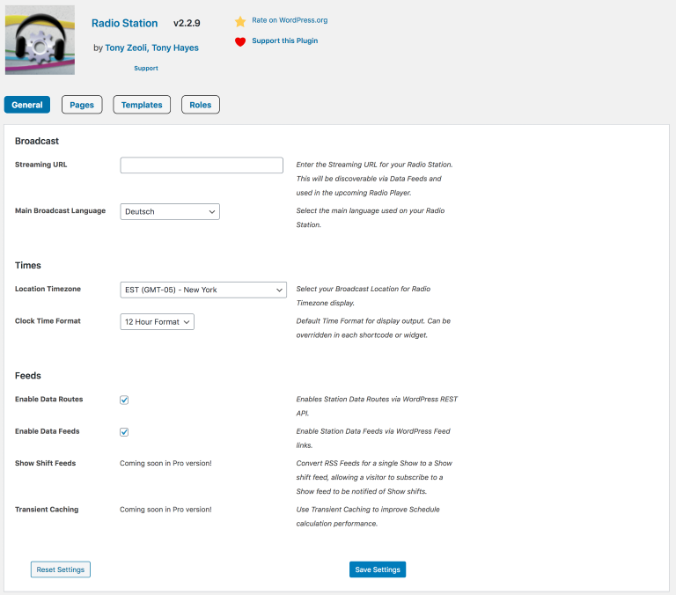Viewport: 676px width, 595px height.
Task: Click the small Support link under authors
Action: click(146, 68)
